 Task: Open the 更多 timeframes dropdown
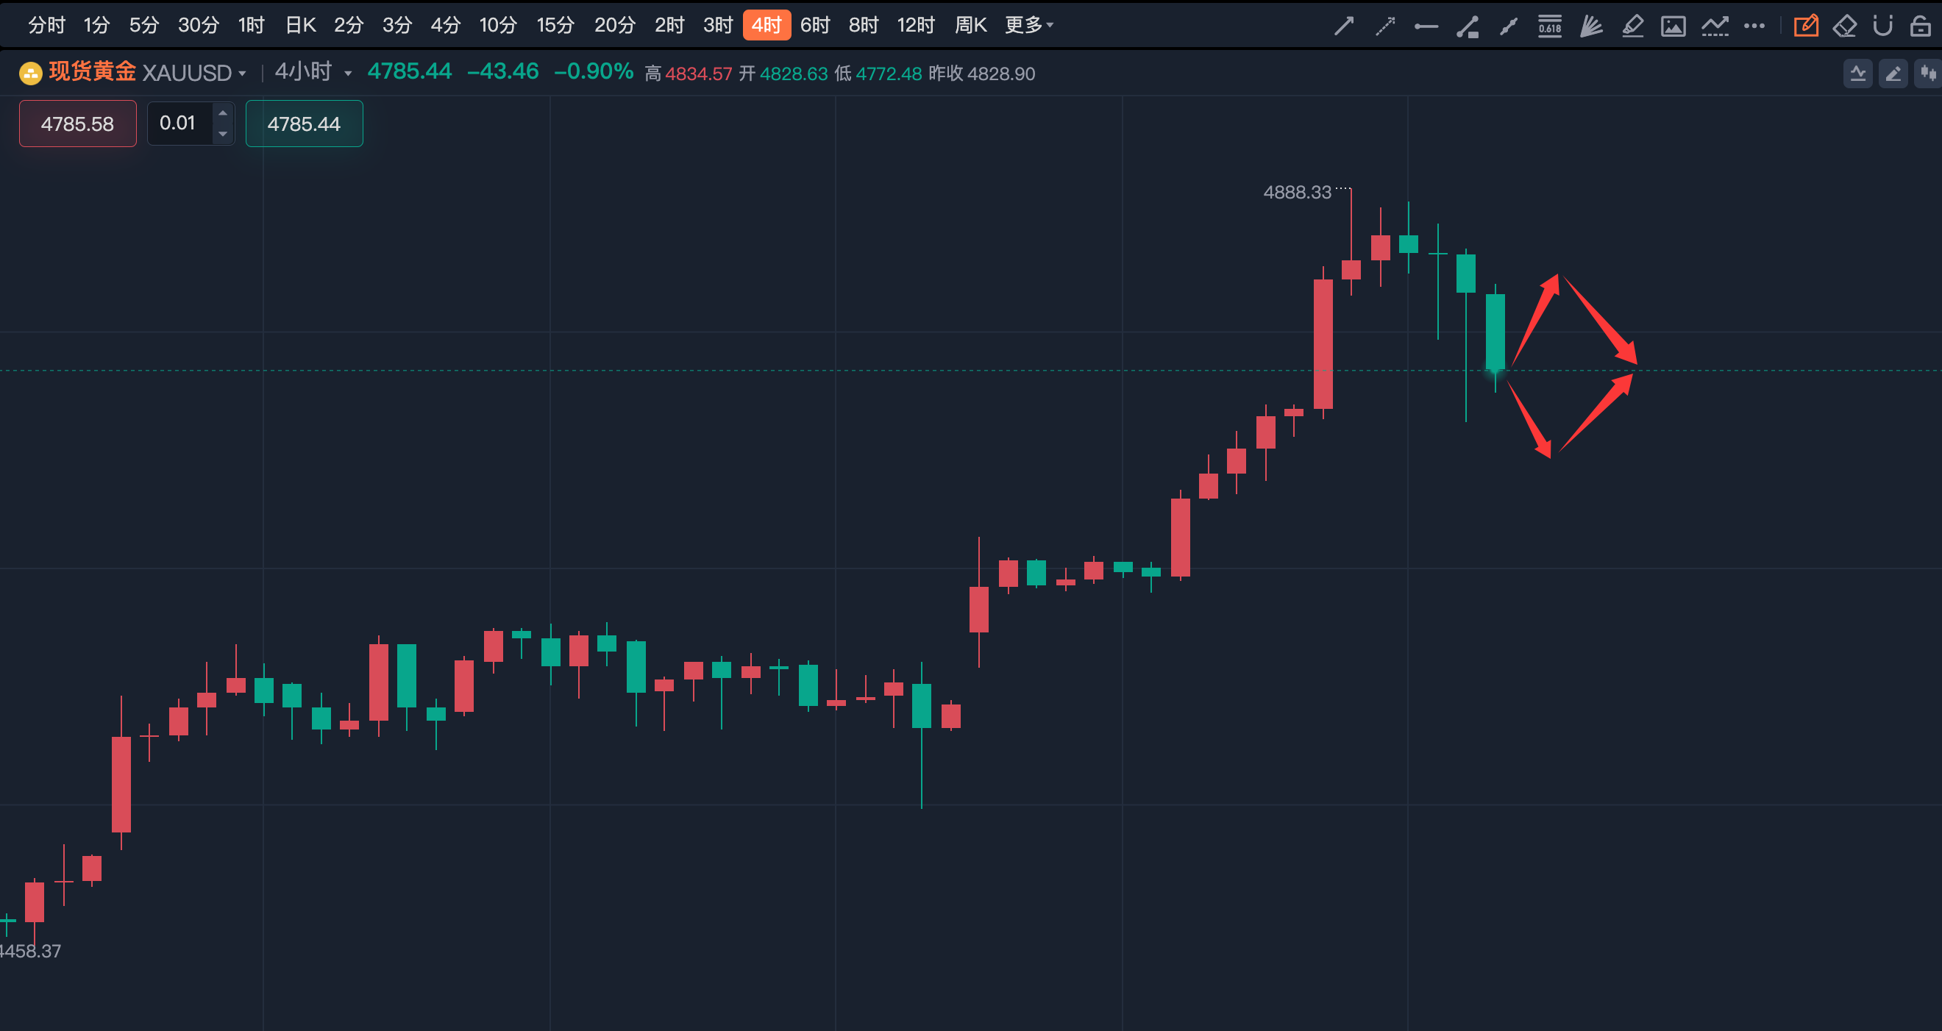tap(1028, 25)
